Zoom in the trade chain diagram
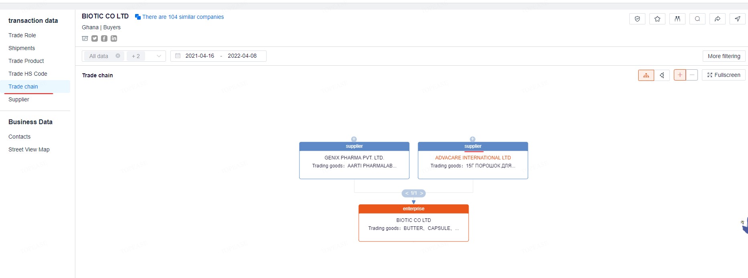Image resolution: width=748 pixels, height=278 pixels. coord(680,75)
